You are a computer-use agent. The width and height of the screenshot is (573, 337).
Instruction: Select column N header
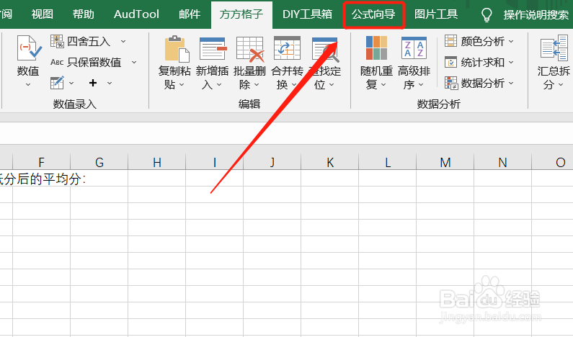tap(503, 162)
